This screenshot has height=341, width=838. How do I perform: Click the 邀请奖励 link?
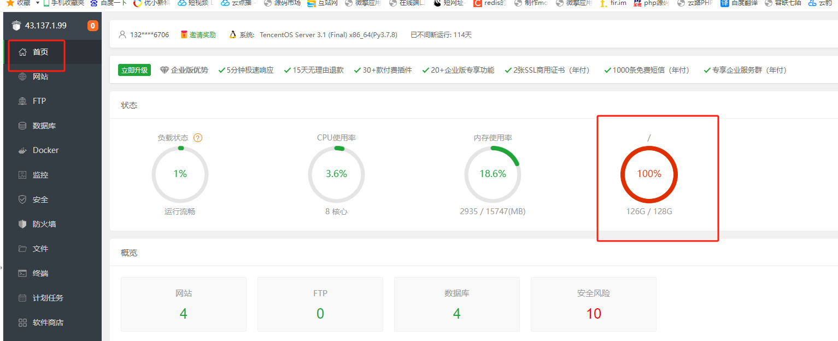[x=202, y=35]
